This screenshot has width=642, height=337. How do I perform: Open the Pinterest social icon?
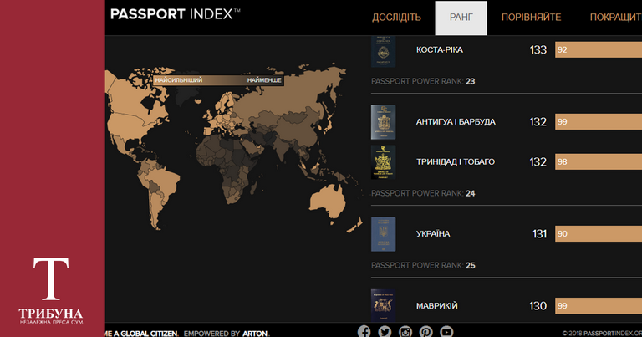[x=425, y=331]
